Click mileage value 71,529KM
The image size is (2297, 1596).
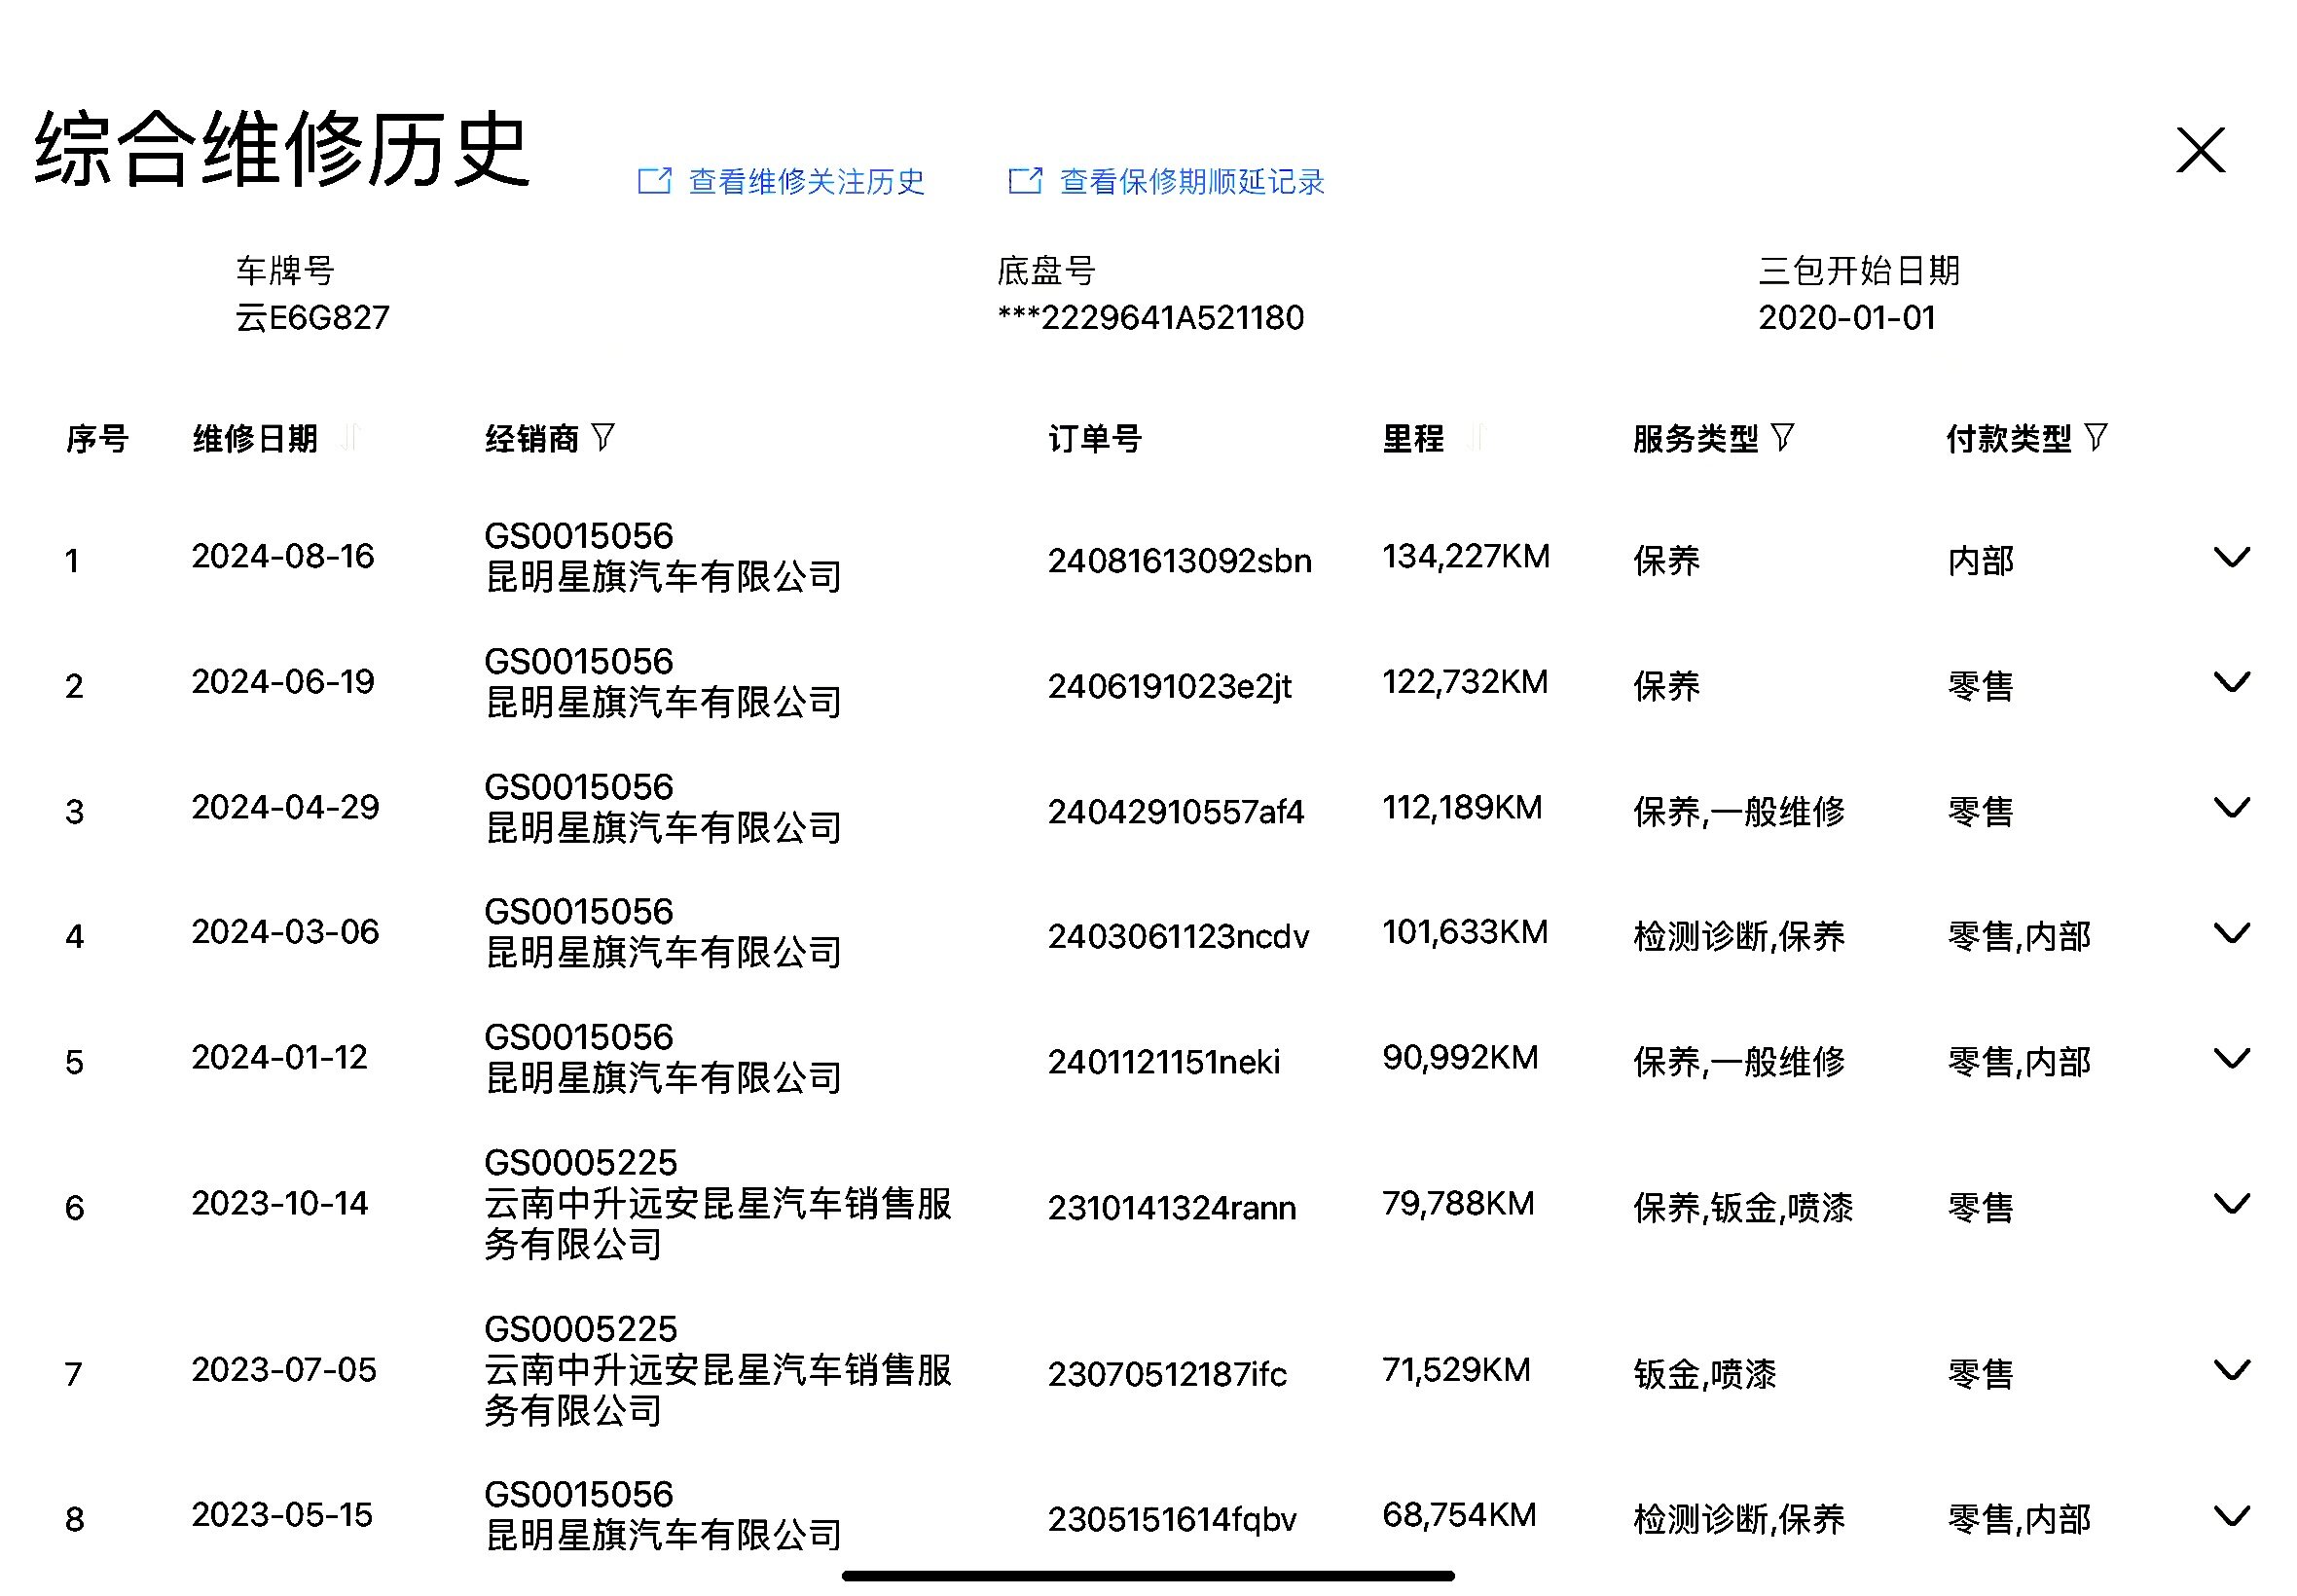click(1456, 1370)
